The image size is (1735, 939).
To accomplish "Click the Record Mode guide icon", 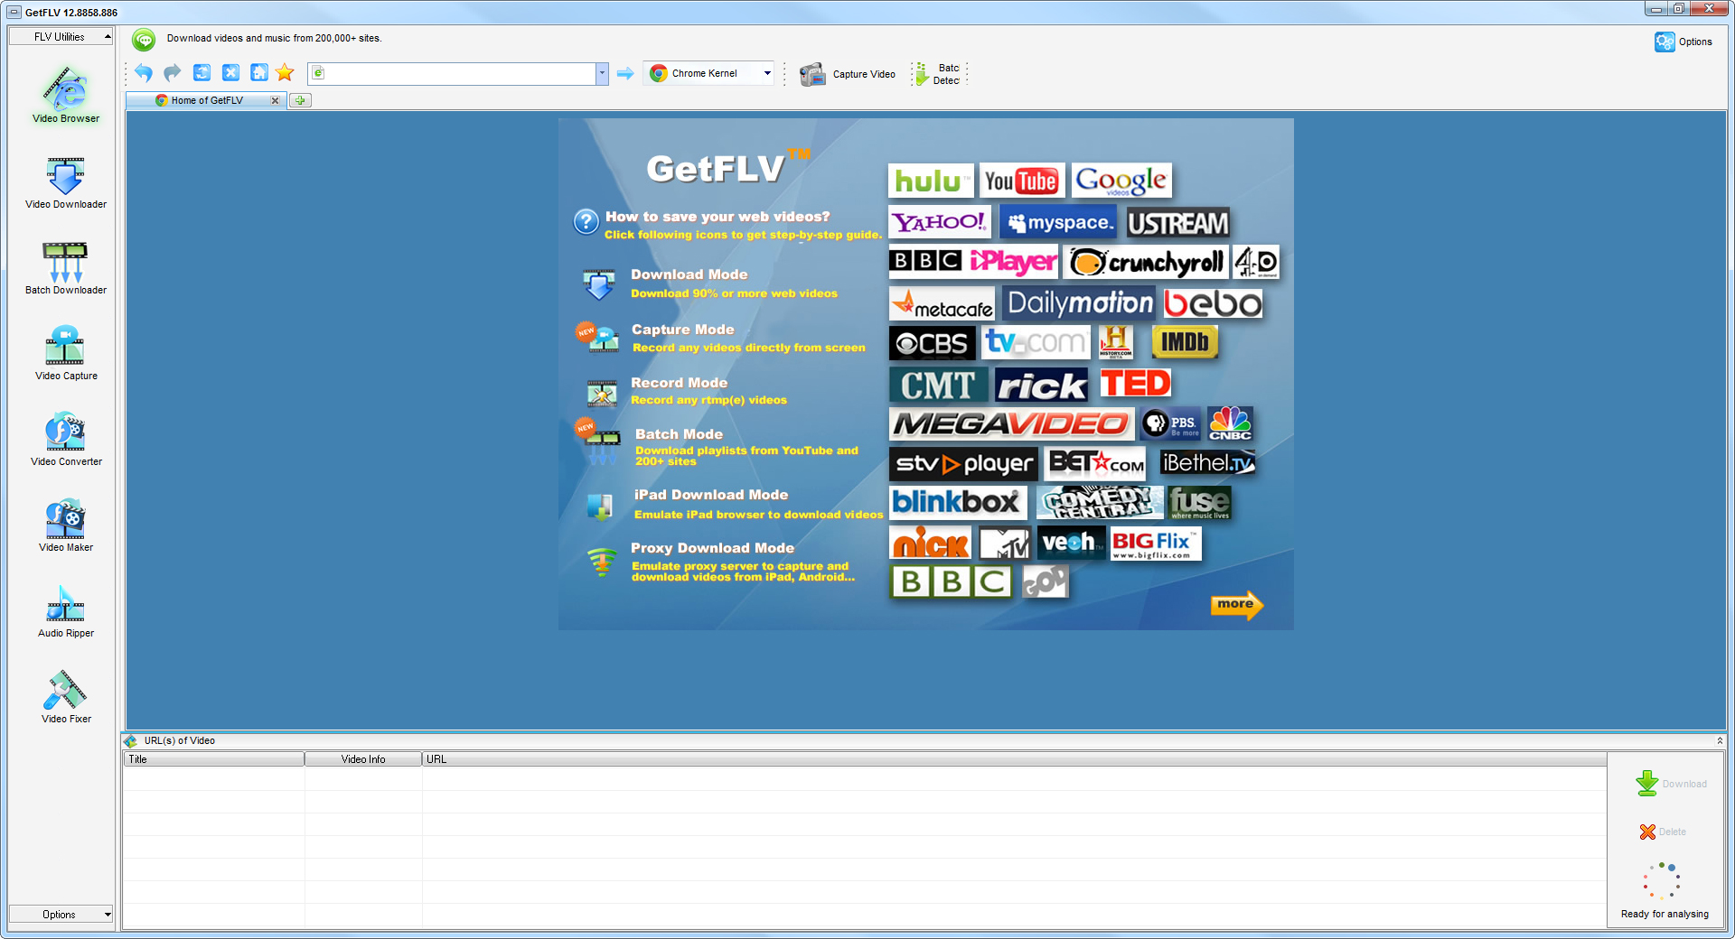I will (x=602, y=393).
